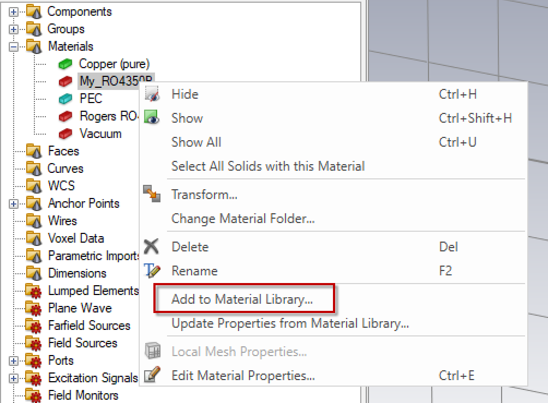This screenshot has width=548, height=403.
Task: Click the Delete X icon
Action: click(151, 247)
